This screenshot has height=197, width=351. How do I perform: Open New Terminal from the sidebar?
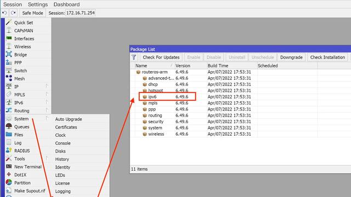pos(28,166)
